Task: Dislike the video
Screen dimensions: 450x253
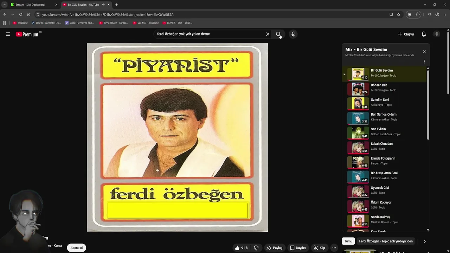Action: (x=256, y=248)
